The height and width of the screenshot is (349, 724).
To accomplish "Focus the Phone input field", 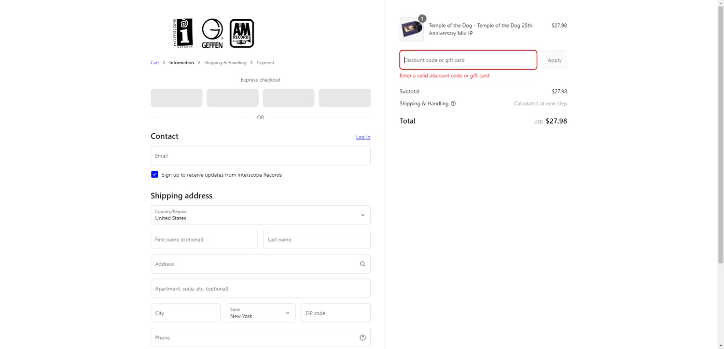I will (x=261, y=337).
